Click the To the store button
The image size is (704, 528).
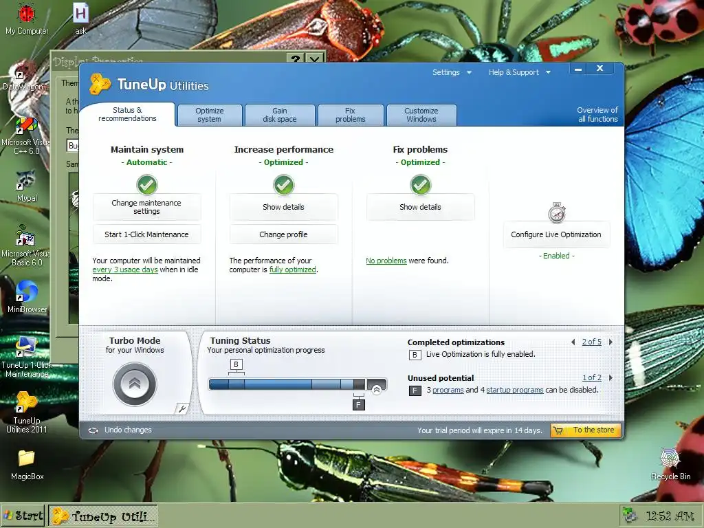click(586, 430)
